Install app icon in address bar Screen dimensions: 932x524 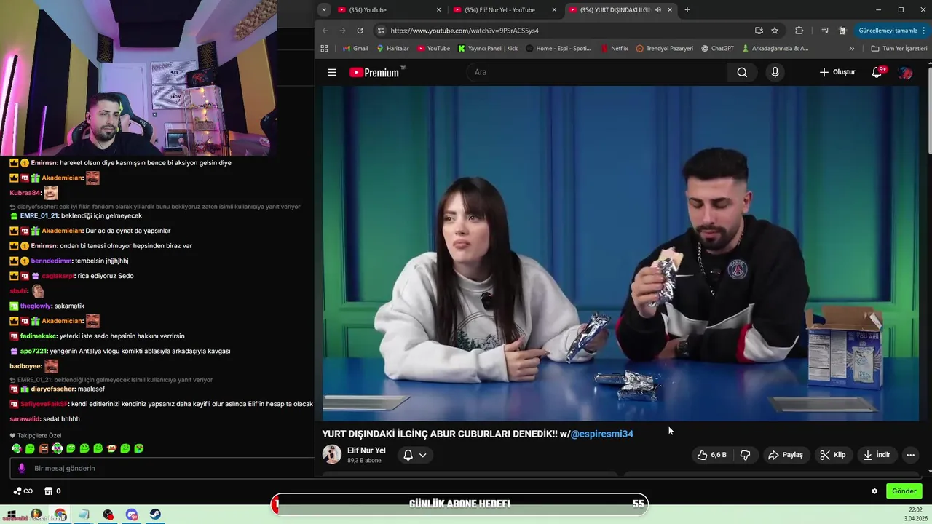(x=759, y=31)
